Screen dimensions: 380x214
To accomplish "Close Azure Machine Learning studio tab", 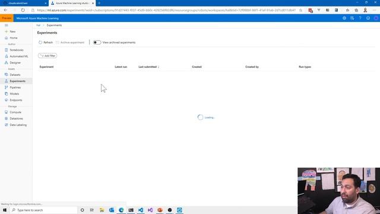I will (93, 3).
